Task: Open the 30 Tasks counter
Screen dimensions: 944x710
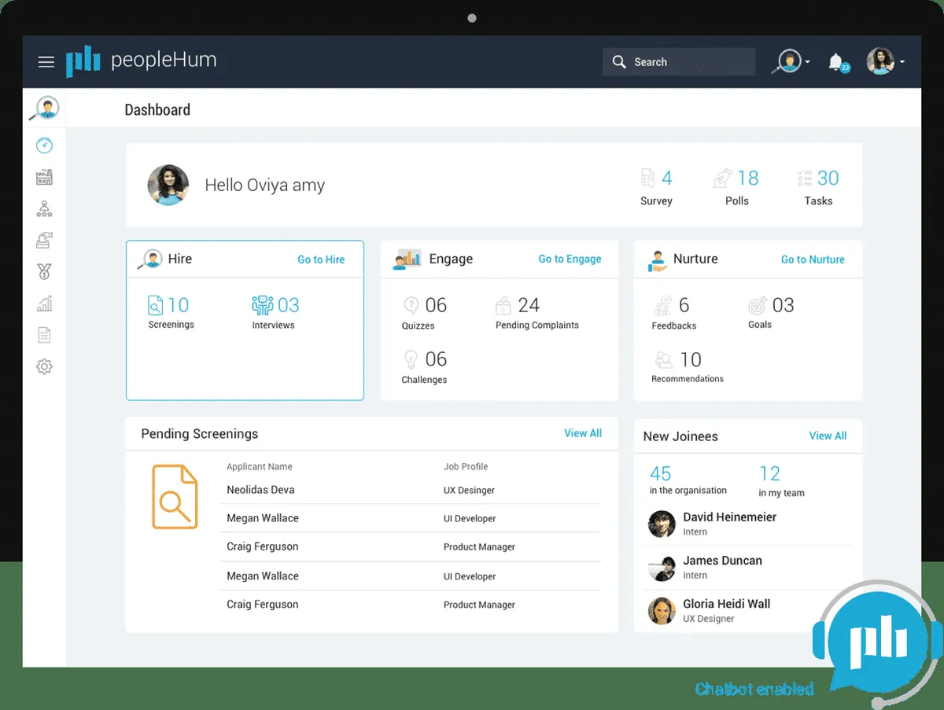Action: click(x=818, y=188)
